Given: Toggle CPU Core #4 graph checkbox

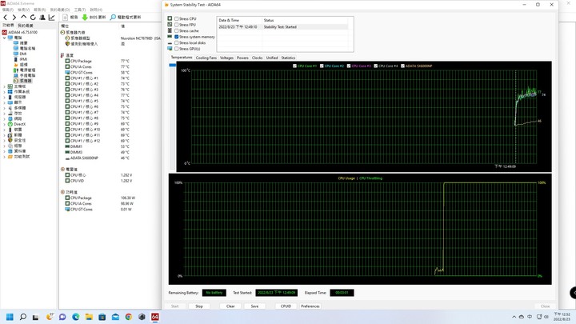Looking at the screenshot, I should pos(376,66).
